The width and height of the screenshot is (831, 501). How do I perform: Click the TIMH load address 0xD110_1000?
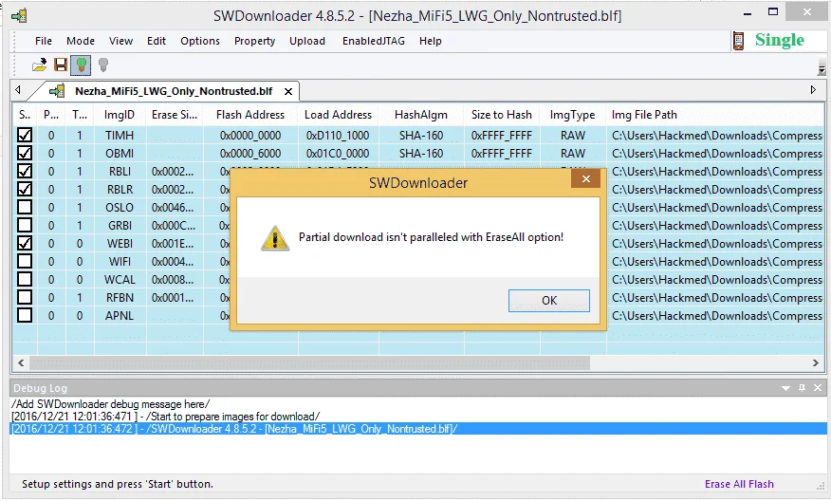pos(338,135)
